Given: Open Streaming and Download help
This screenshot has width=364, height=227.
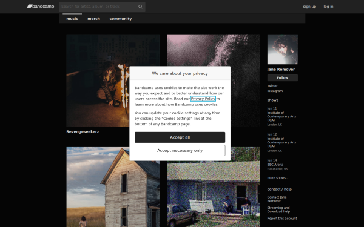Looking at the screenshot, I should (x=278, y=209).
